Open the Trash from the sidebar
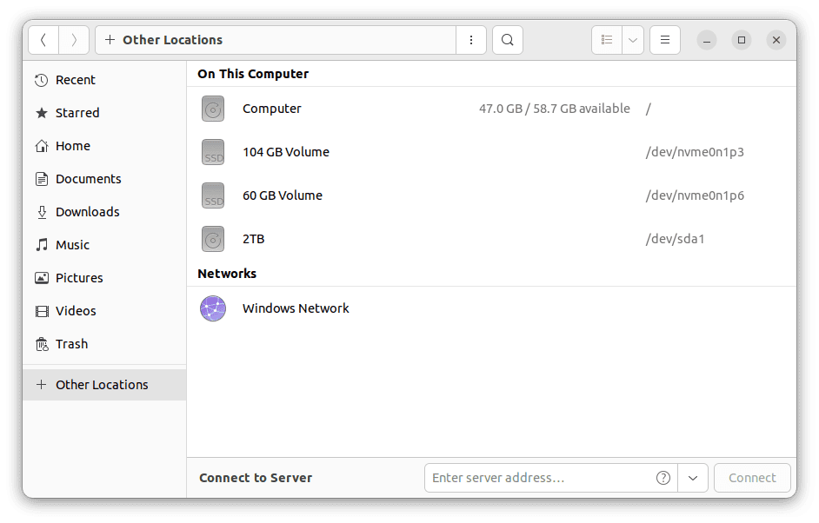The image size is (819, 523). tap(73, 343)
